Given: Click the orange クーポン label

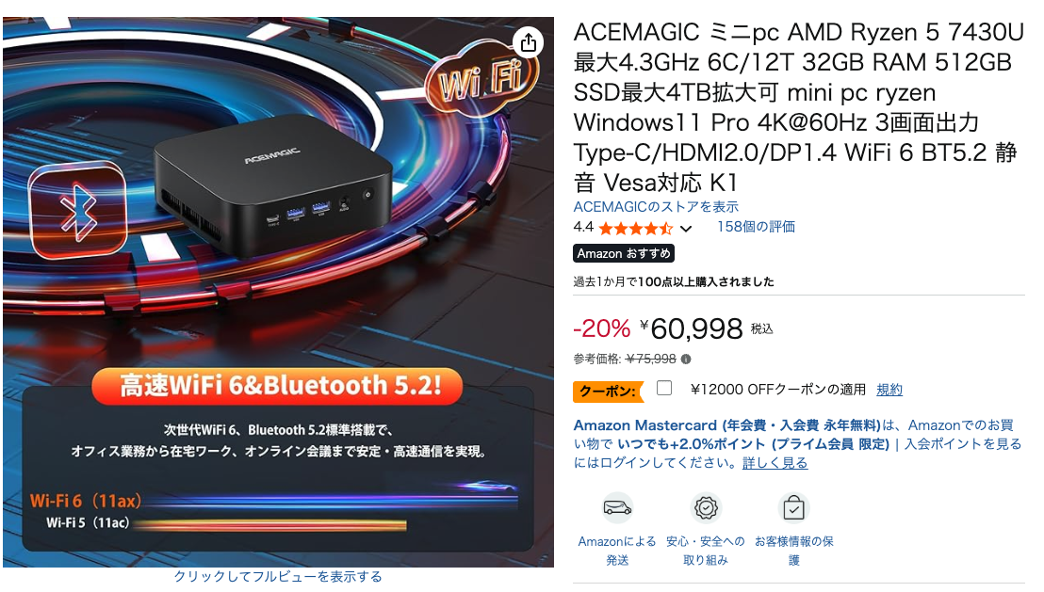Looking at the screenshot, I should [x=609, y=392].
